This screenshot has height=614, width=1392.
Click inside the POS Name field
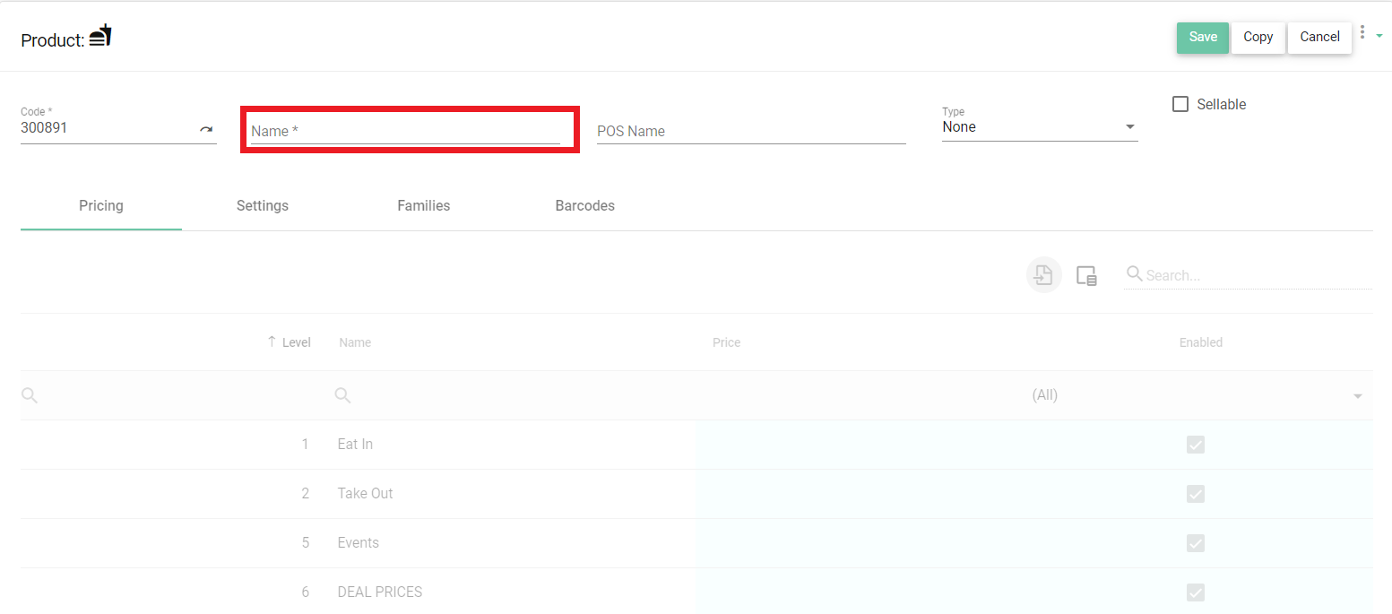coord(751,131)
